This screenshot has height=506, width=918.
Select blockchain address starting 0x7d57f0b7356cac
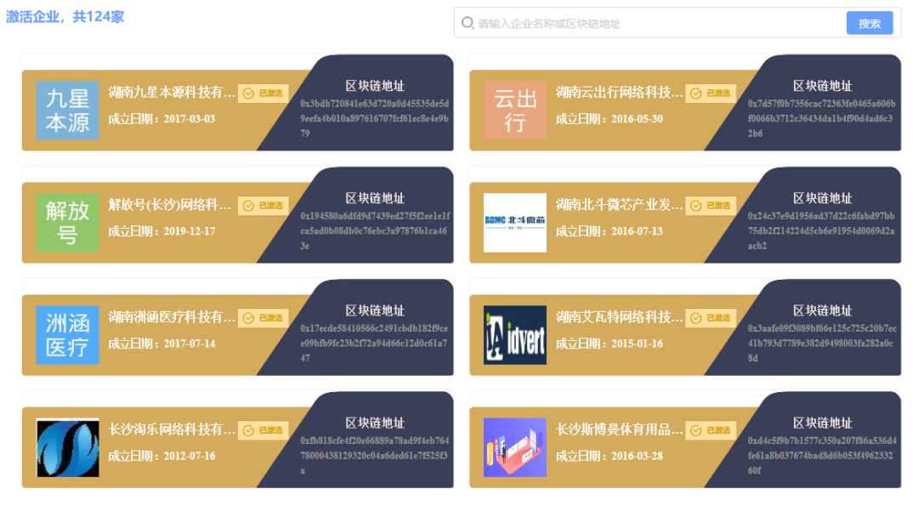coord(821,118)
